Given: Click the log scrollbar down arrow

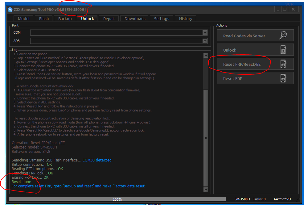Looking at the screenshot, I should point(206,190).
